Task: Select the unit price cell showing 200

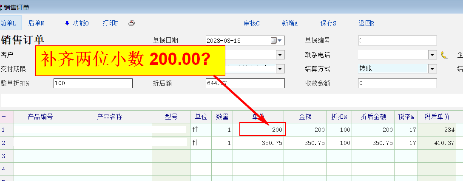Action: (262, 130)
